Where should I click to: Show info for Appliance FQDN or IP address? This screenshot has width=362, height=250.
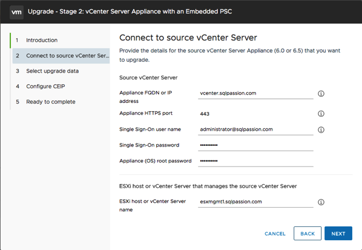click(321, 93)
